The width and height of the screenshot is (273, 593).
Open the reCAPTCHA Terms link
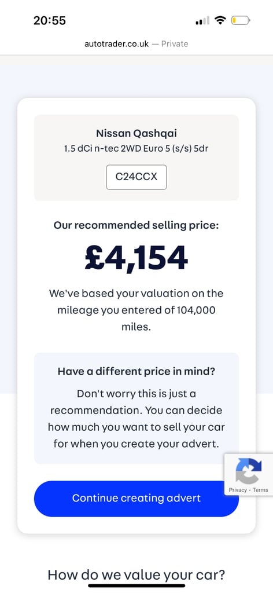pyautogui.click(x=260, y=490)
